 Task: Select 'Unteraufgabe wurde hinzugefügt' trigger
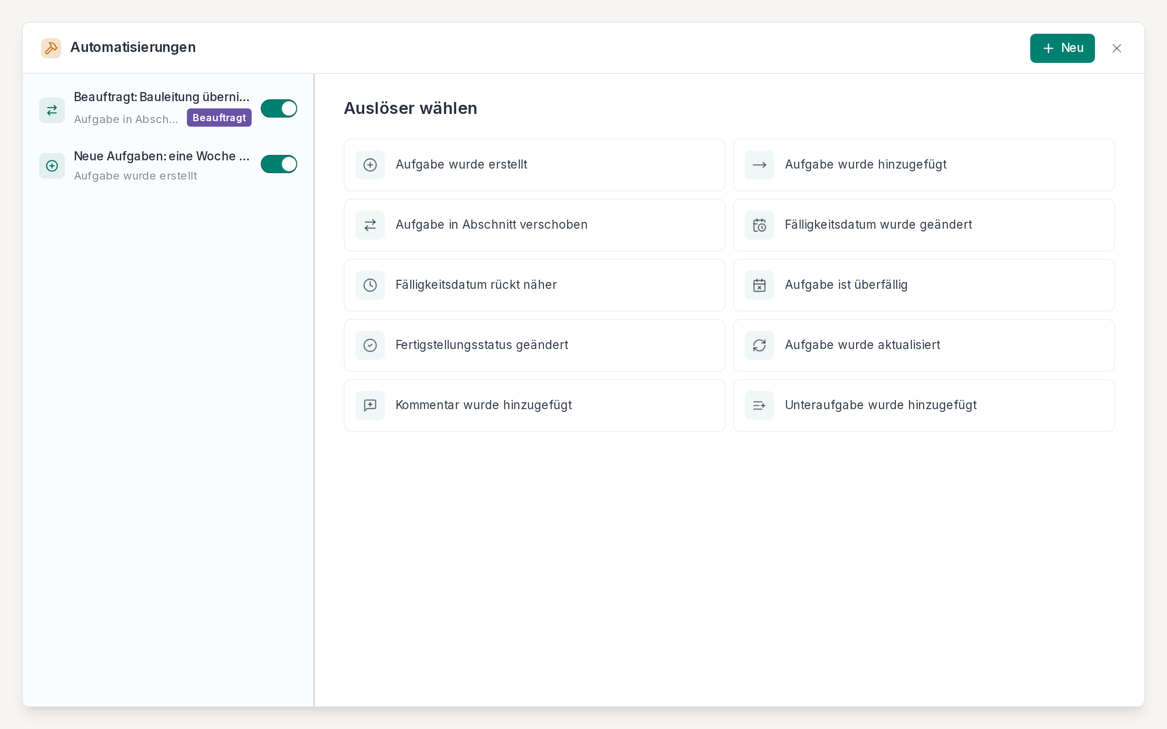[x=924, y=406]
